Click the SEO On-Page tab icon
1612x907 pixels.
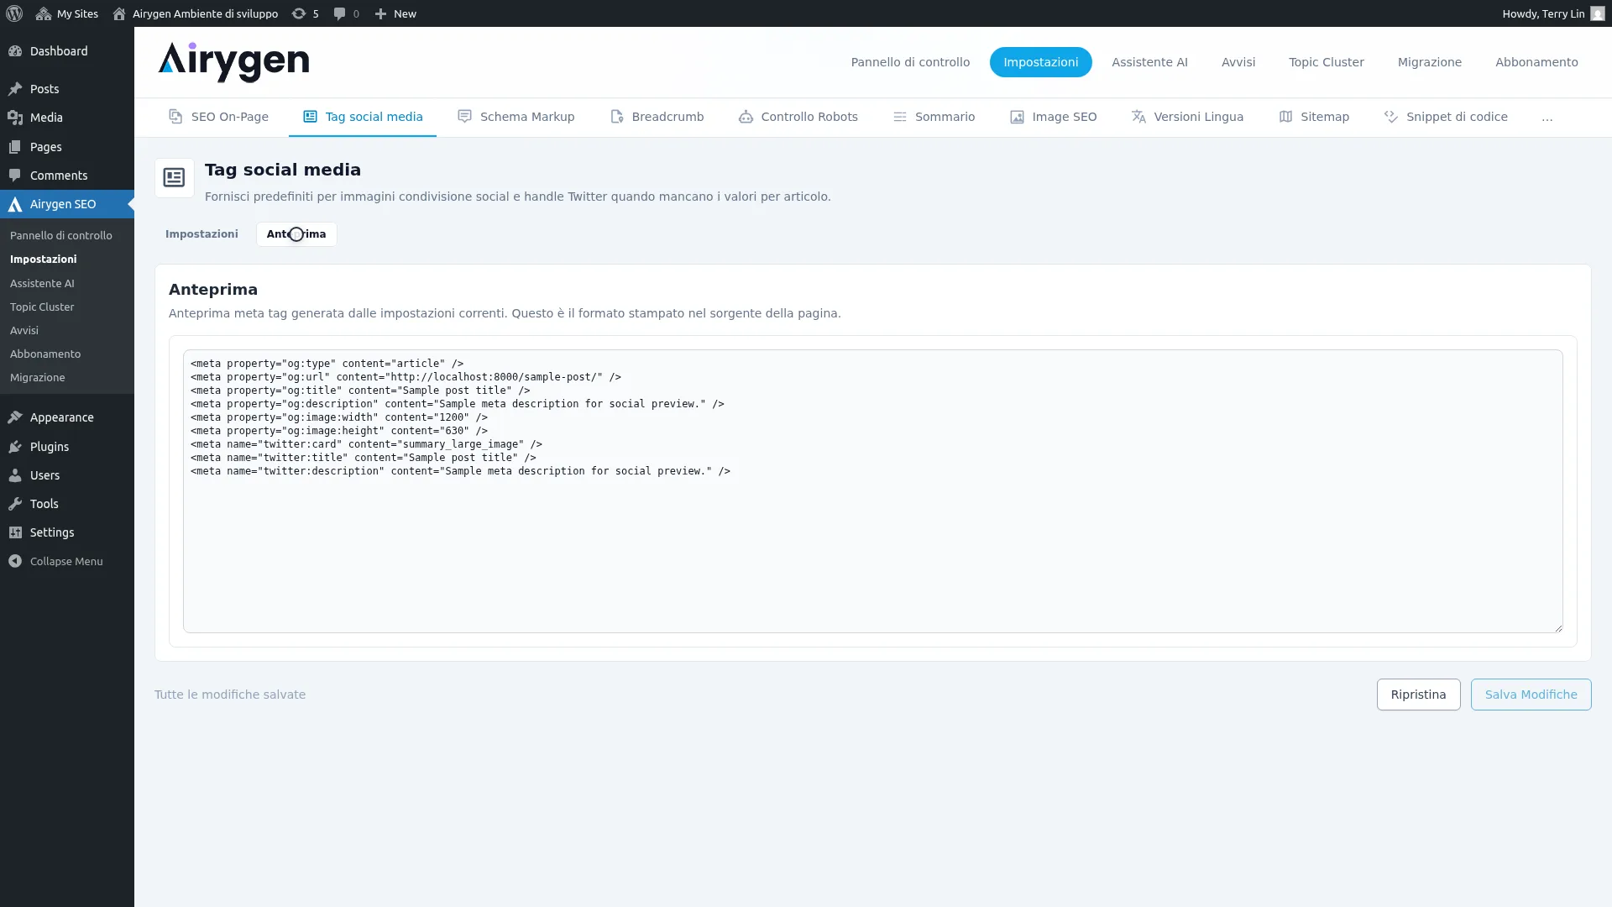coord(175,117)
